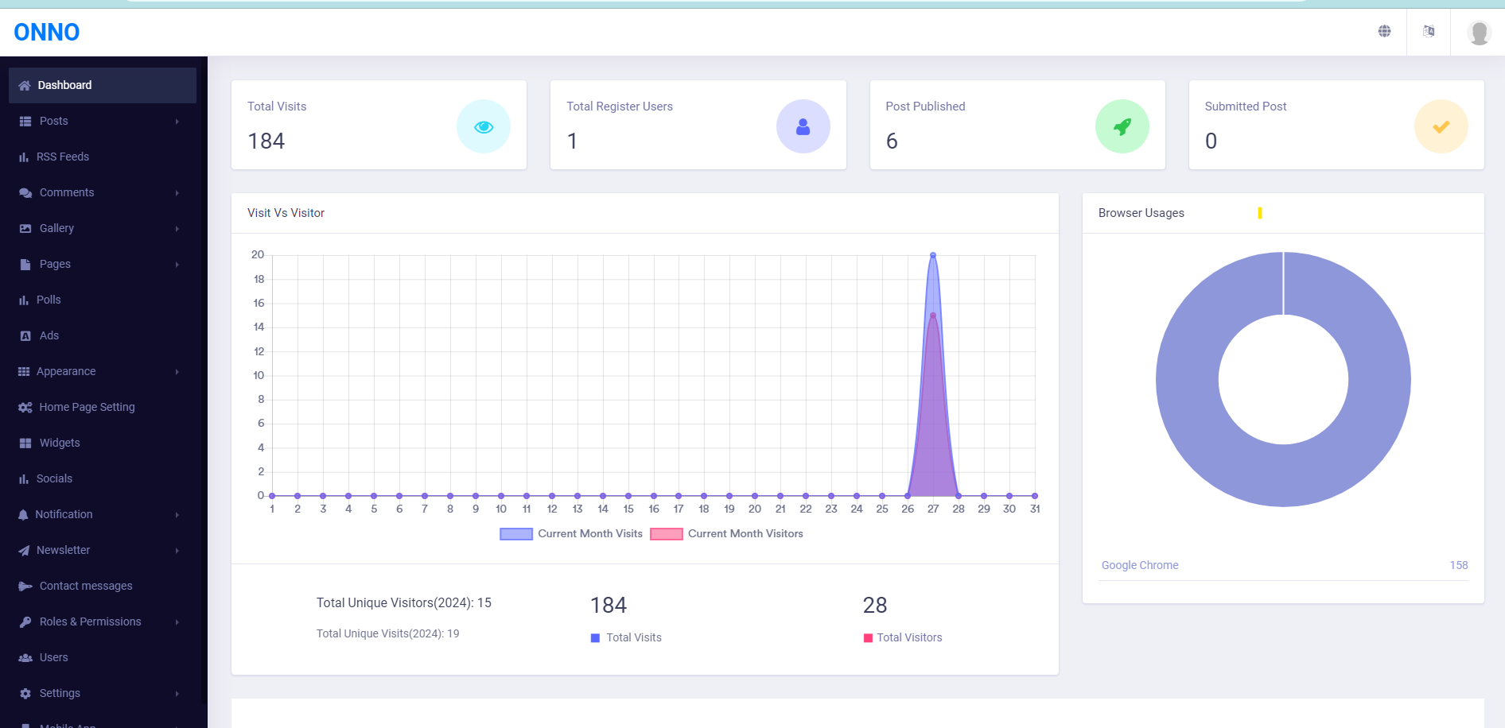Expand the Posts sidebar submenu

coord(103,121)
